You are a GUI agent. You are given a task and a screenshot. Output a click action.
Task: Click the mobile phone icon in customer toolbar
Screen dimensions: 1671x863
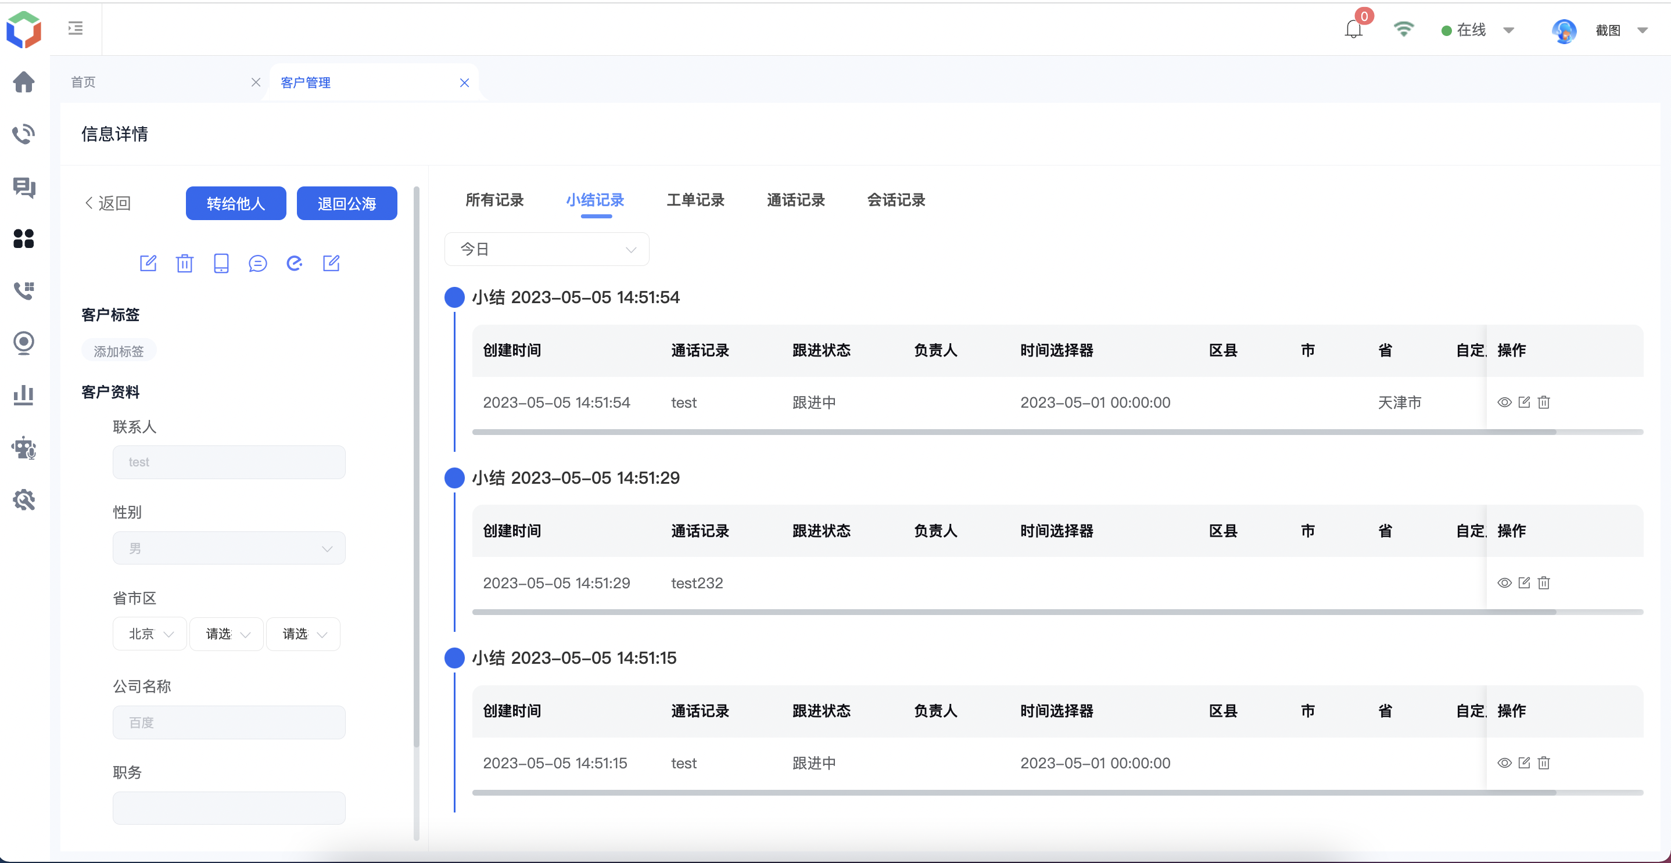[221, 263]
